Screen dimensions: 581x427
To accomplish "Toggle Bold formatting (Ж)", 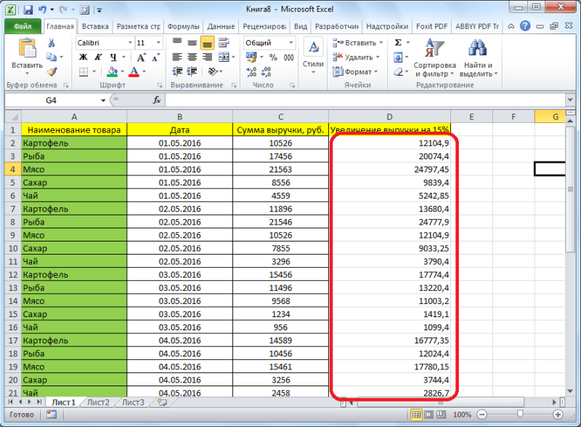I will pos(84,57).
